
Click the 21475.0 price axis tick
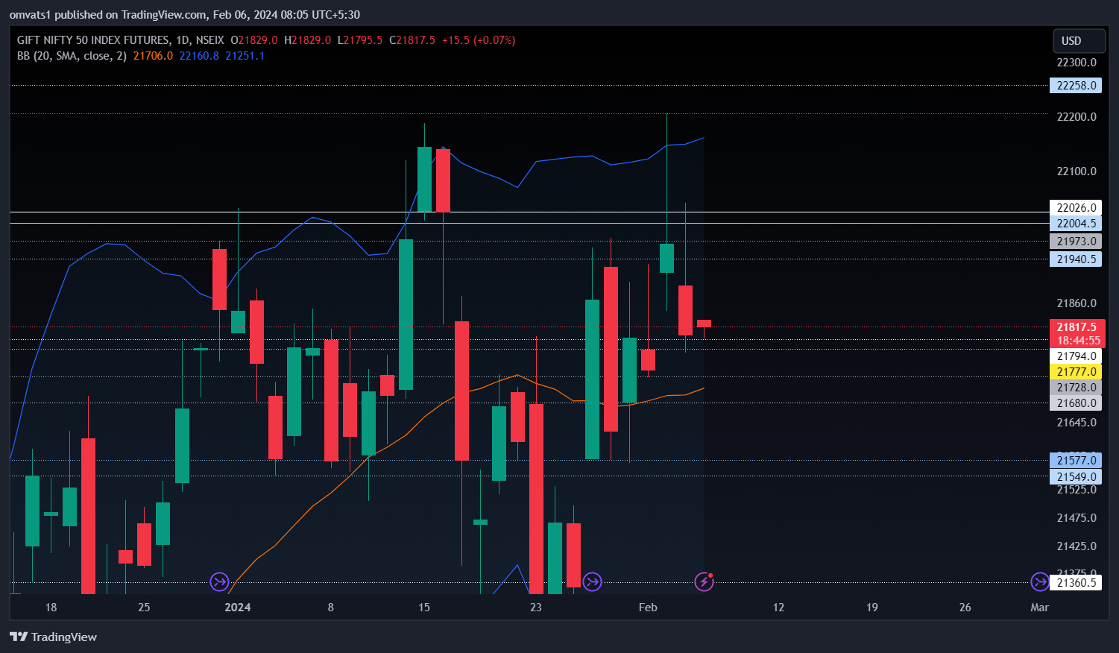click(1077, 518)
